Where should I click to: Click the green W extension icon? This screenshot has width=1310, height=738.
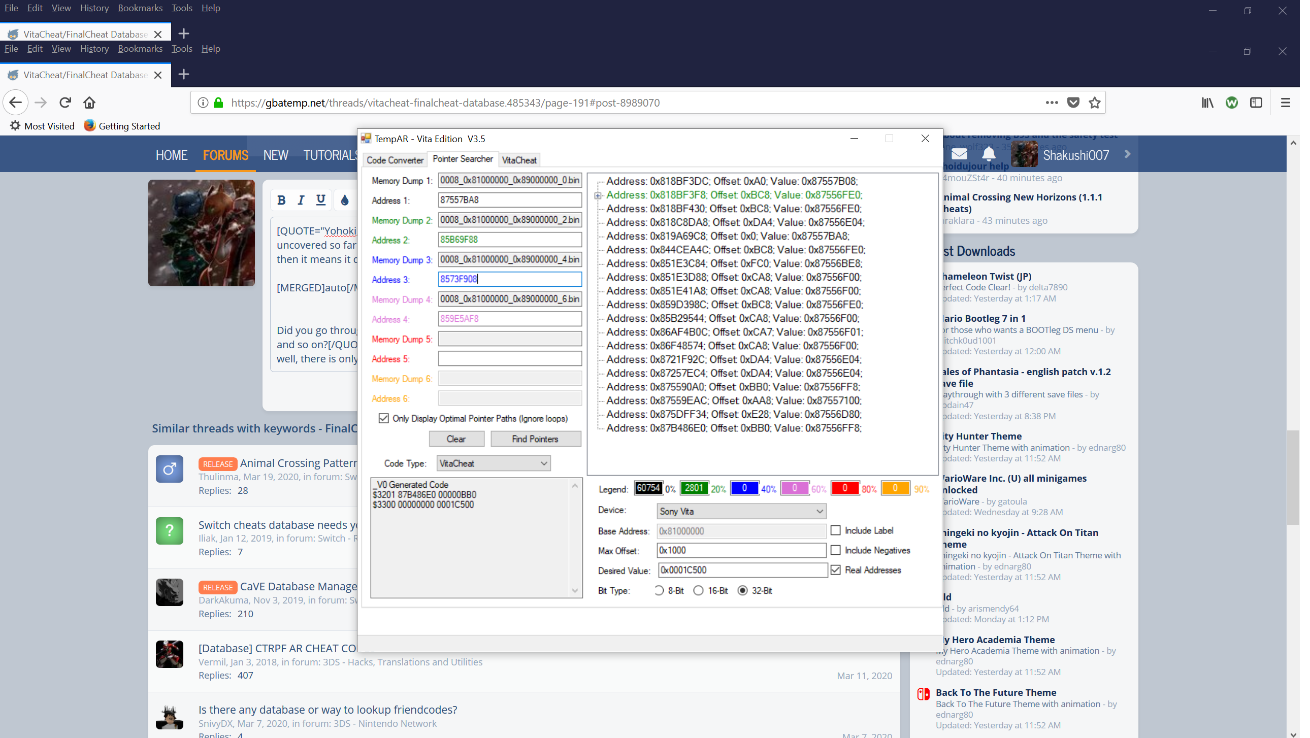click(x=1232, y=103)
